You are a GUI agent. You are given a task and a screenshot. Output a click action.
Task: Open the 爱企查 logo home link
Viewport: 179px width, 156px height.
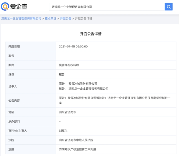coord(14,6)
